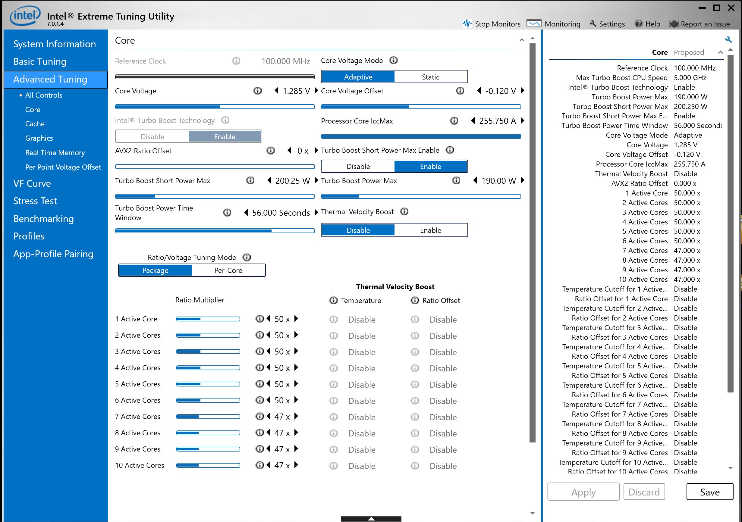Show info for Core Voltage Mode
This screenshot has width=742, height=522.
393,61
